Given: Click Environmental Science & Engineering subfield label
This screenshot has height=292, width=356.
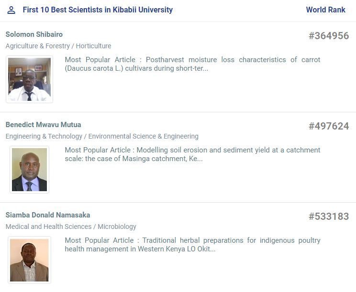Looking at the screenshot, I should pos(143,136).
